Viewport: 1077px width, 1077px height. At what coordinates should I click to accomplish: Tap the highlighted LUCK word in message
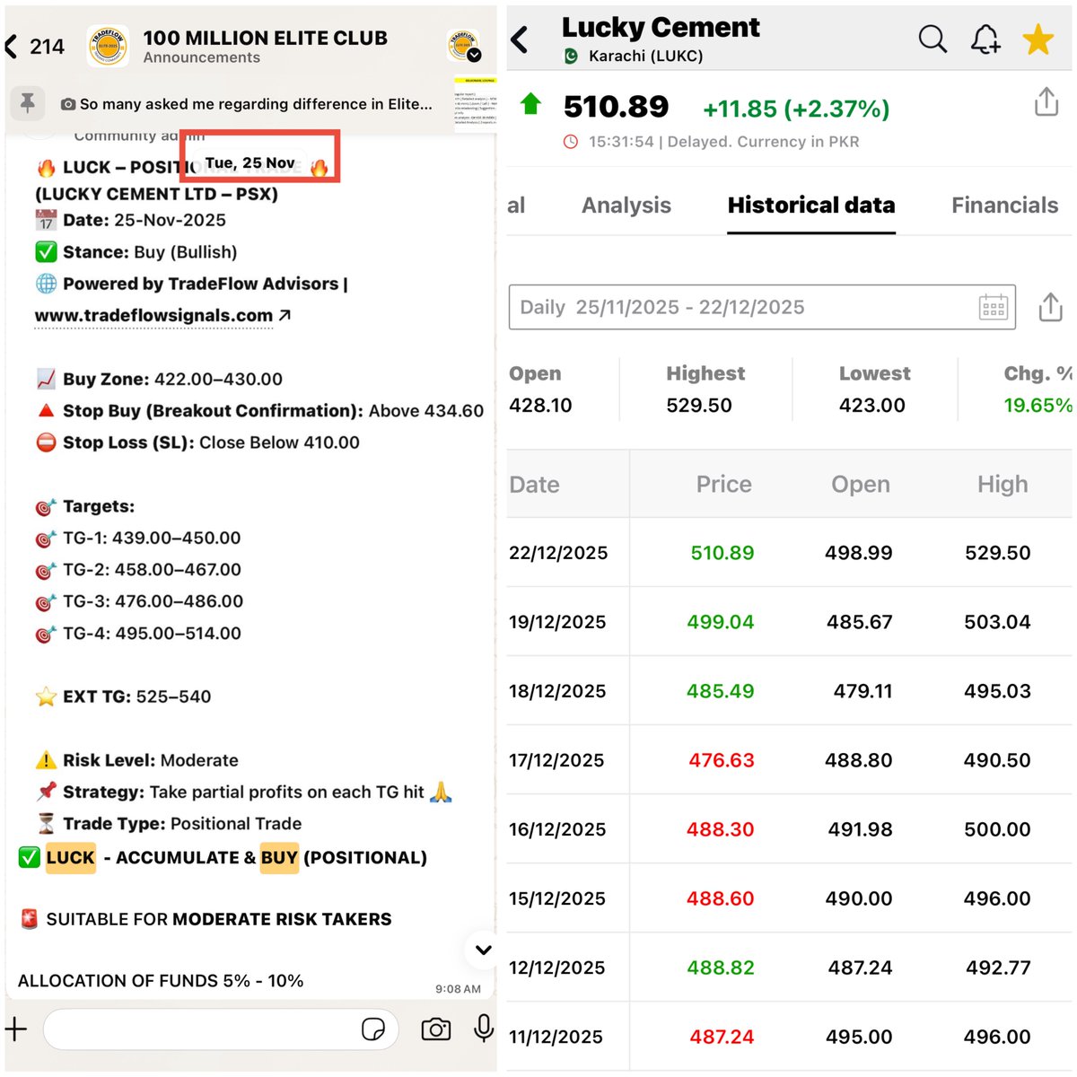click(x=70, y=858)
